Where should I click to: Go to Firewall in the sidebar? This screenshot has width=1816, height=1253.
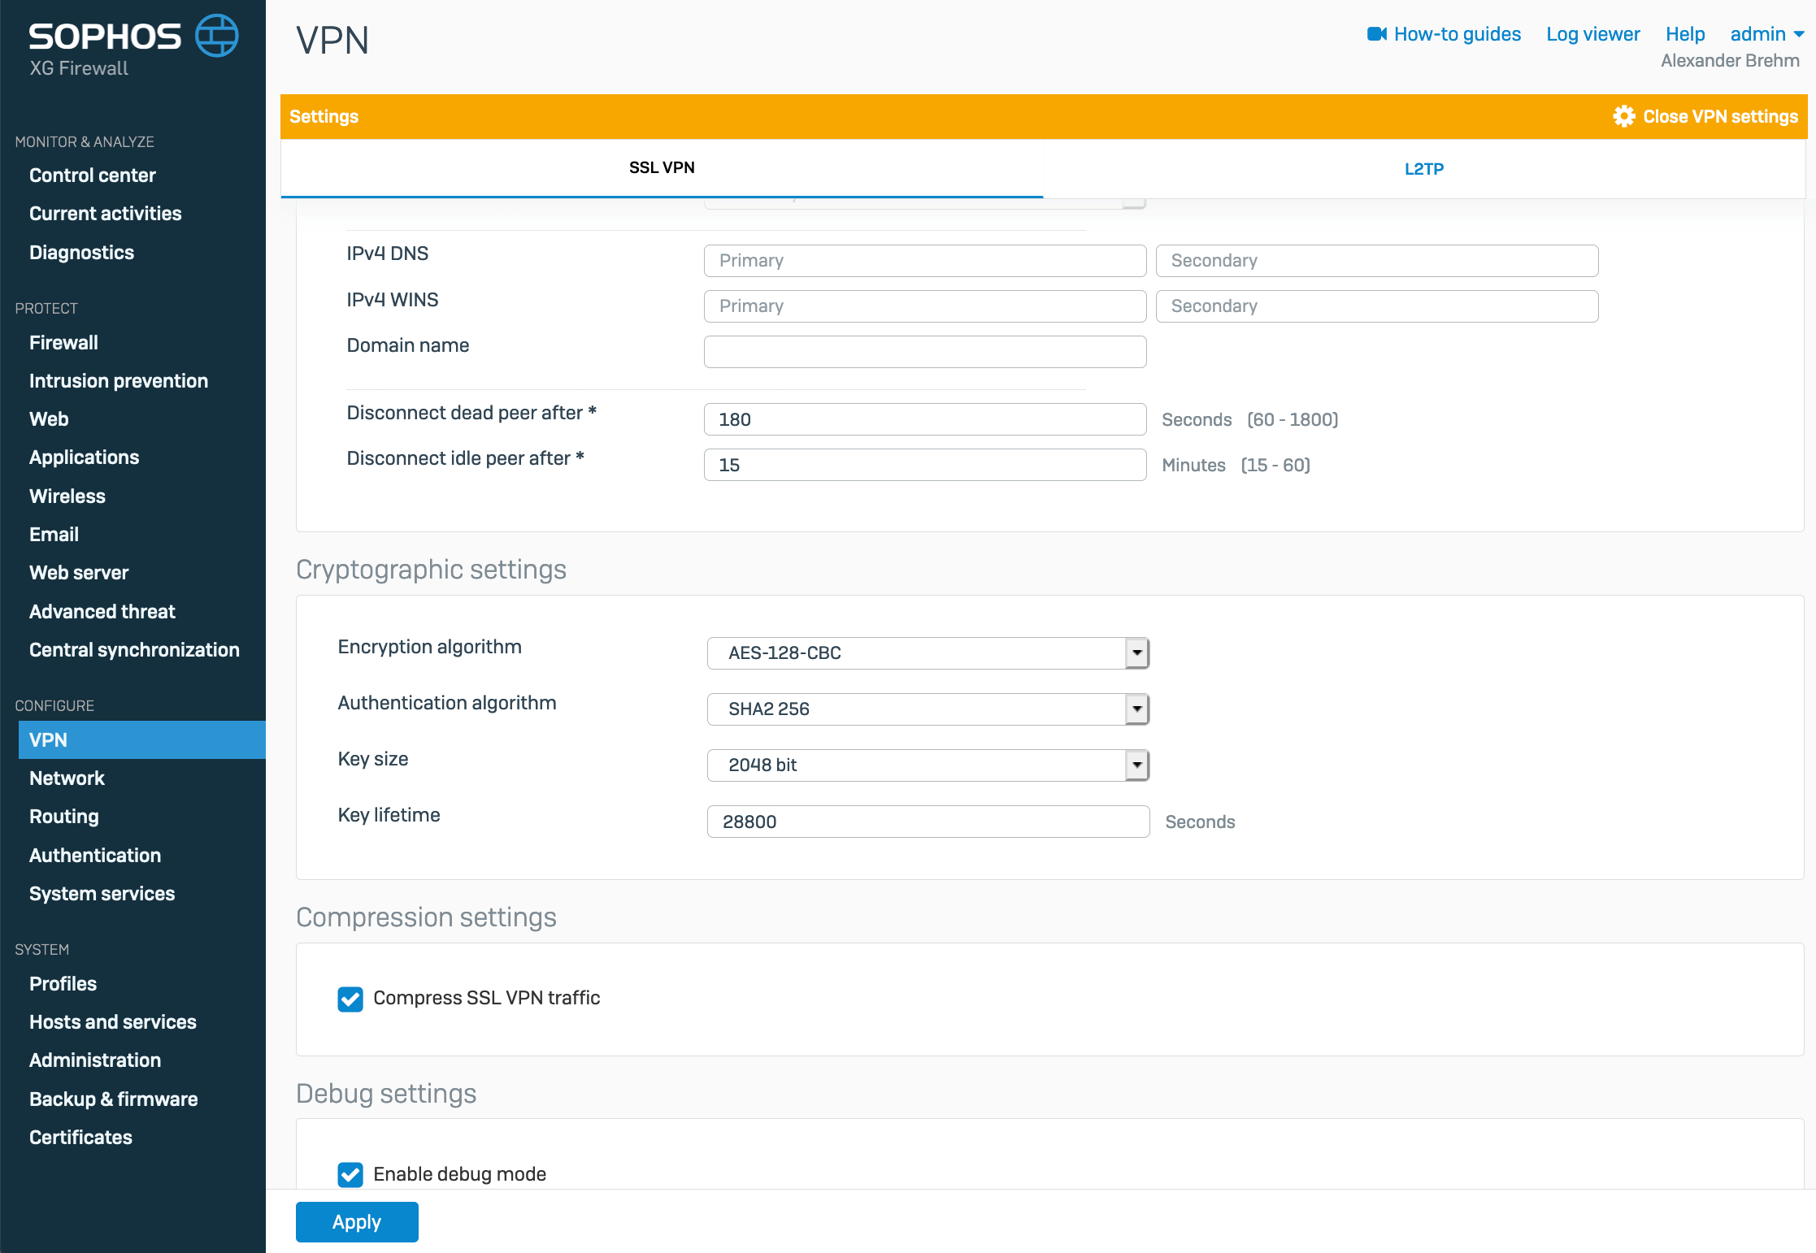click(63, 343)
